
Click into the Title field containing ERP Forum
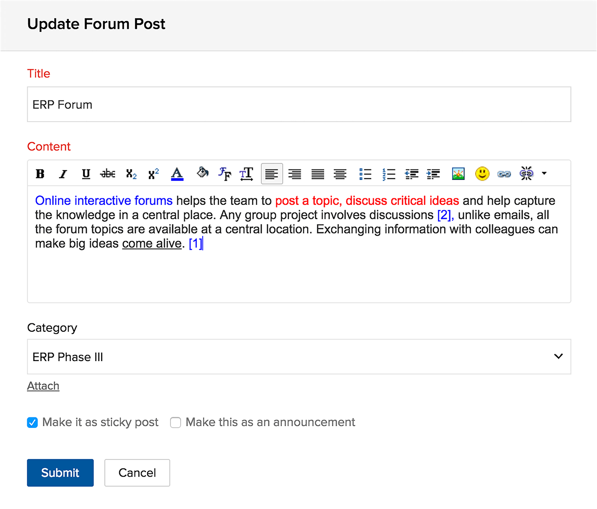coord(299,104)
